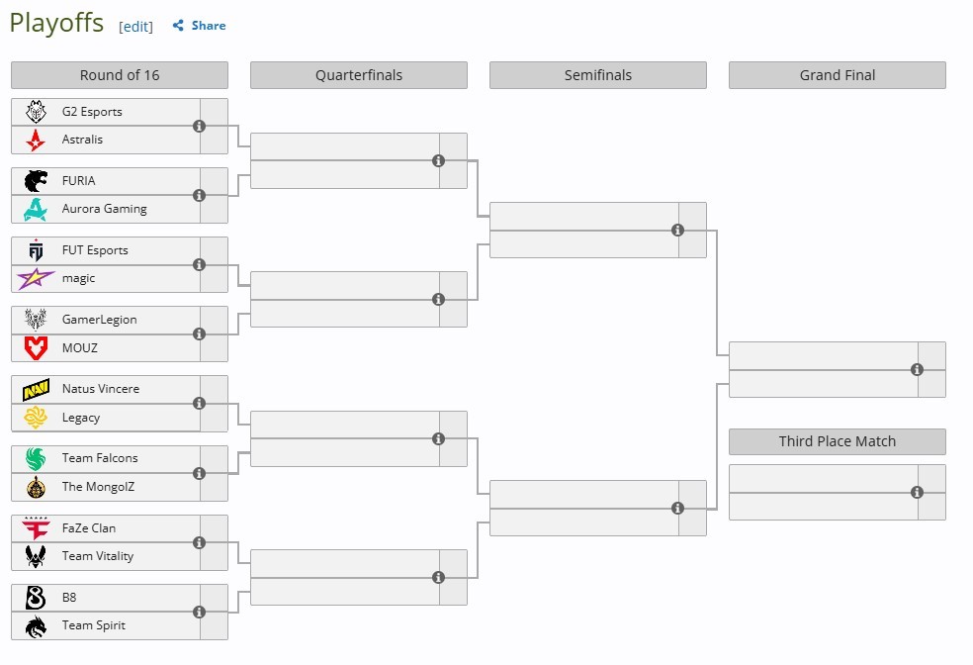Open info icon for Third Place Match
This screenshot has height=665, width=973.
918,493
